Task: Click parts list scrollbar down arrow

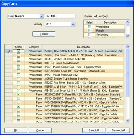Action: tap(128, 120)
